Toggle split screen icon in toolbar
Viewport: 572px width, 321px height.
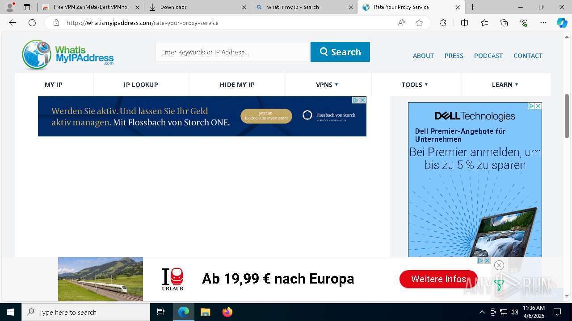point(464,23)
